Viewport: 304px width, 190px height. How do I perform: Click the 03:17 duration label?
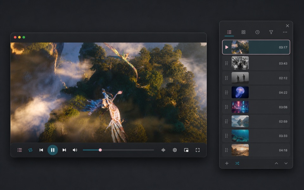point(283,47)
